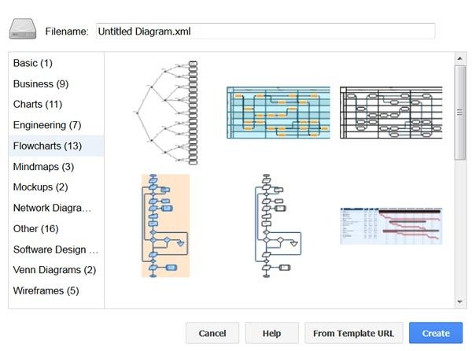Click the device storage drive icon
The image size is (472, 351).
tap(23, 29)
